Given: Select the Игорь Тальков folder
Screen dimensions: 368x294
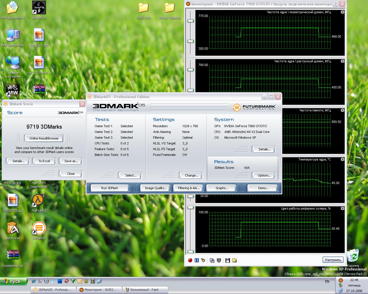Looking at the screenshot, I should click(170, 11).
